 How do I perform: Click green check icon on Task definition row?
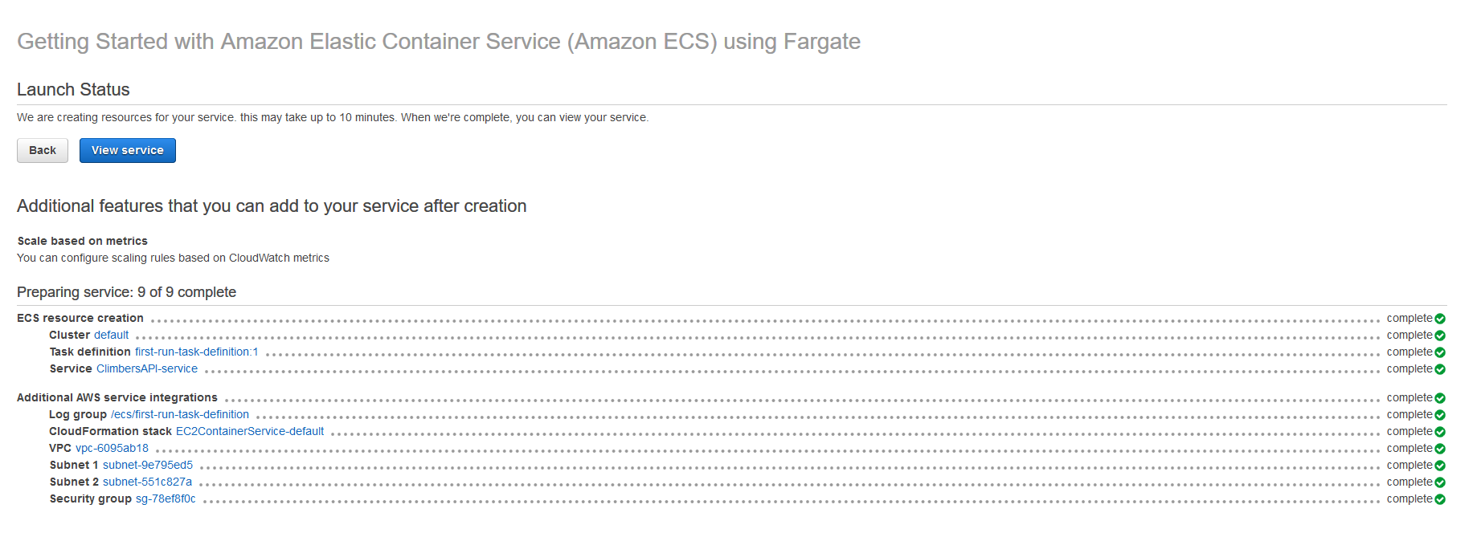coord(1440,352)
